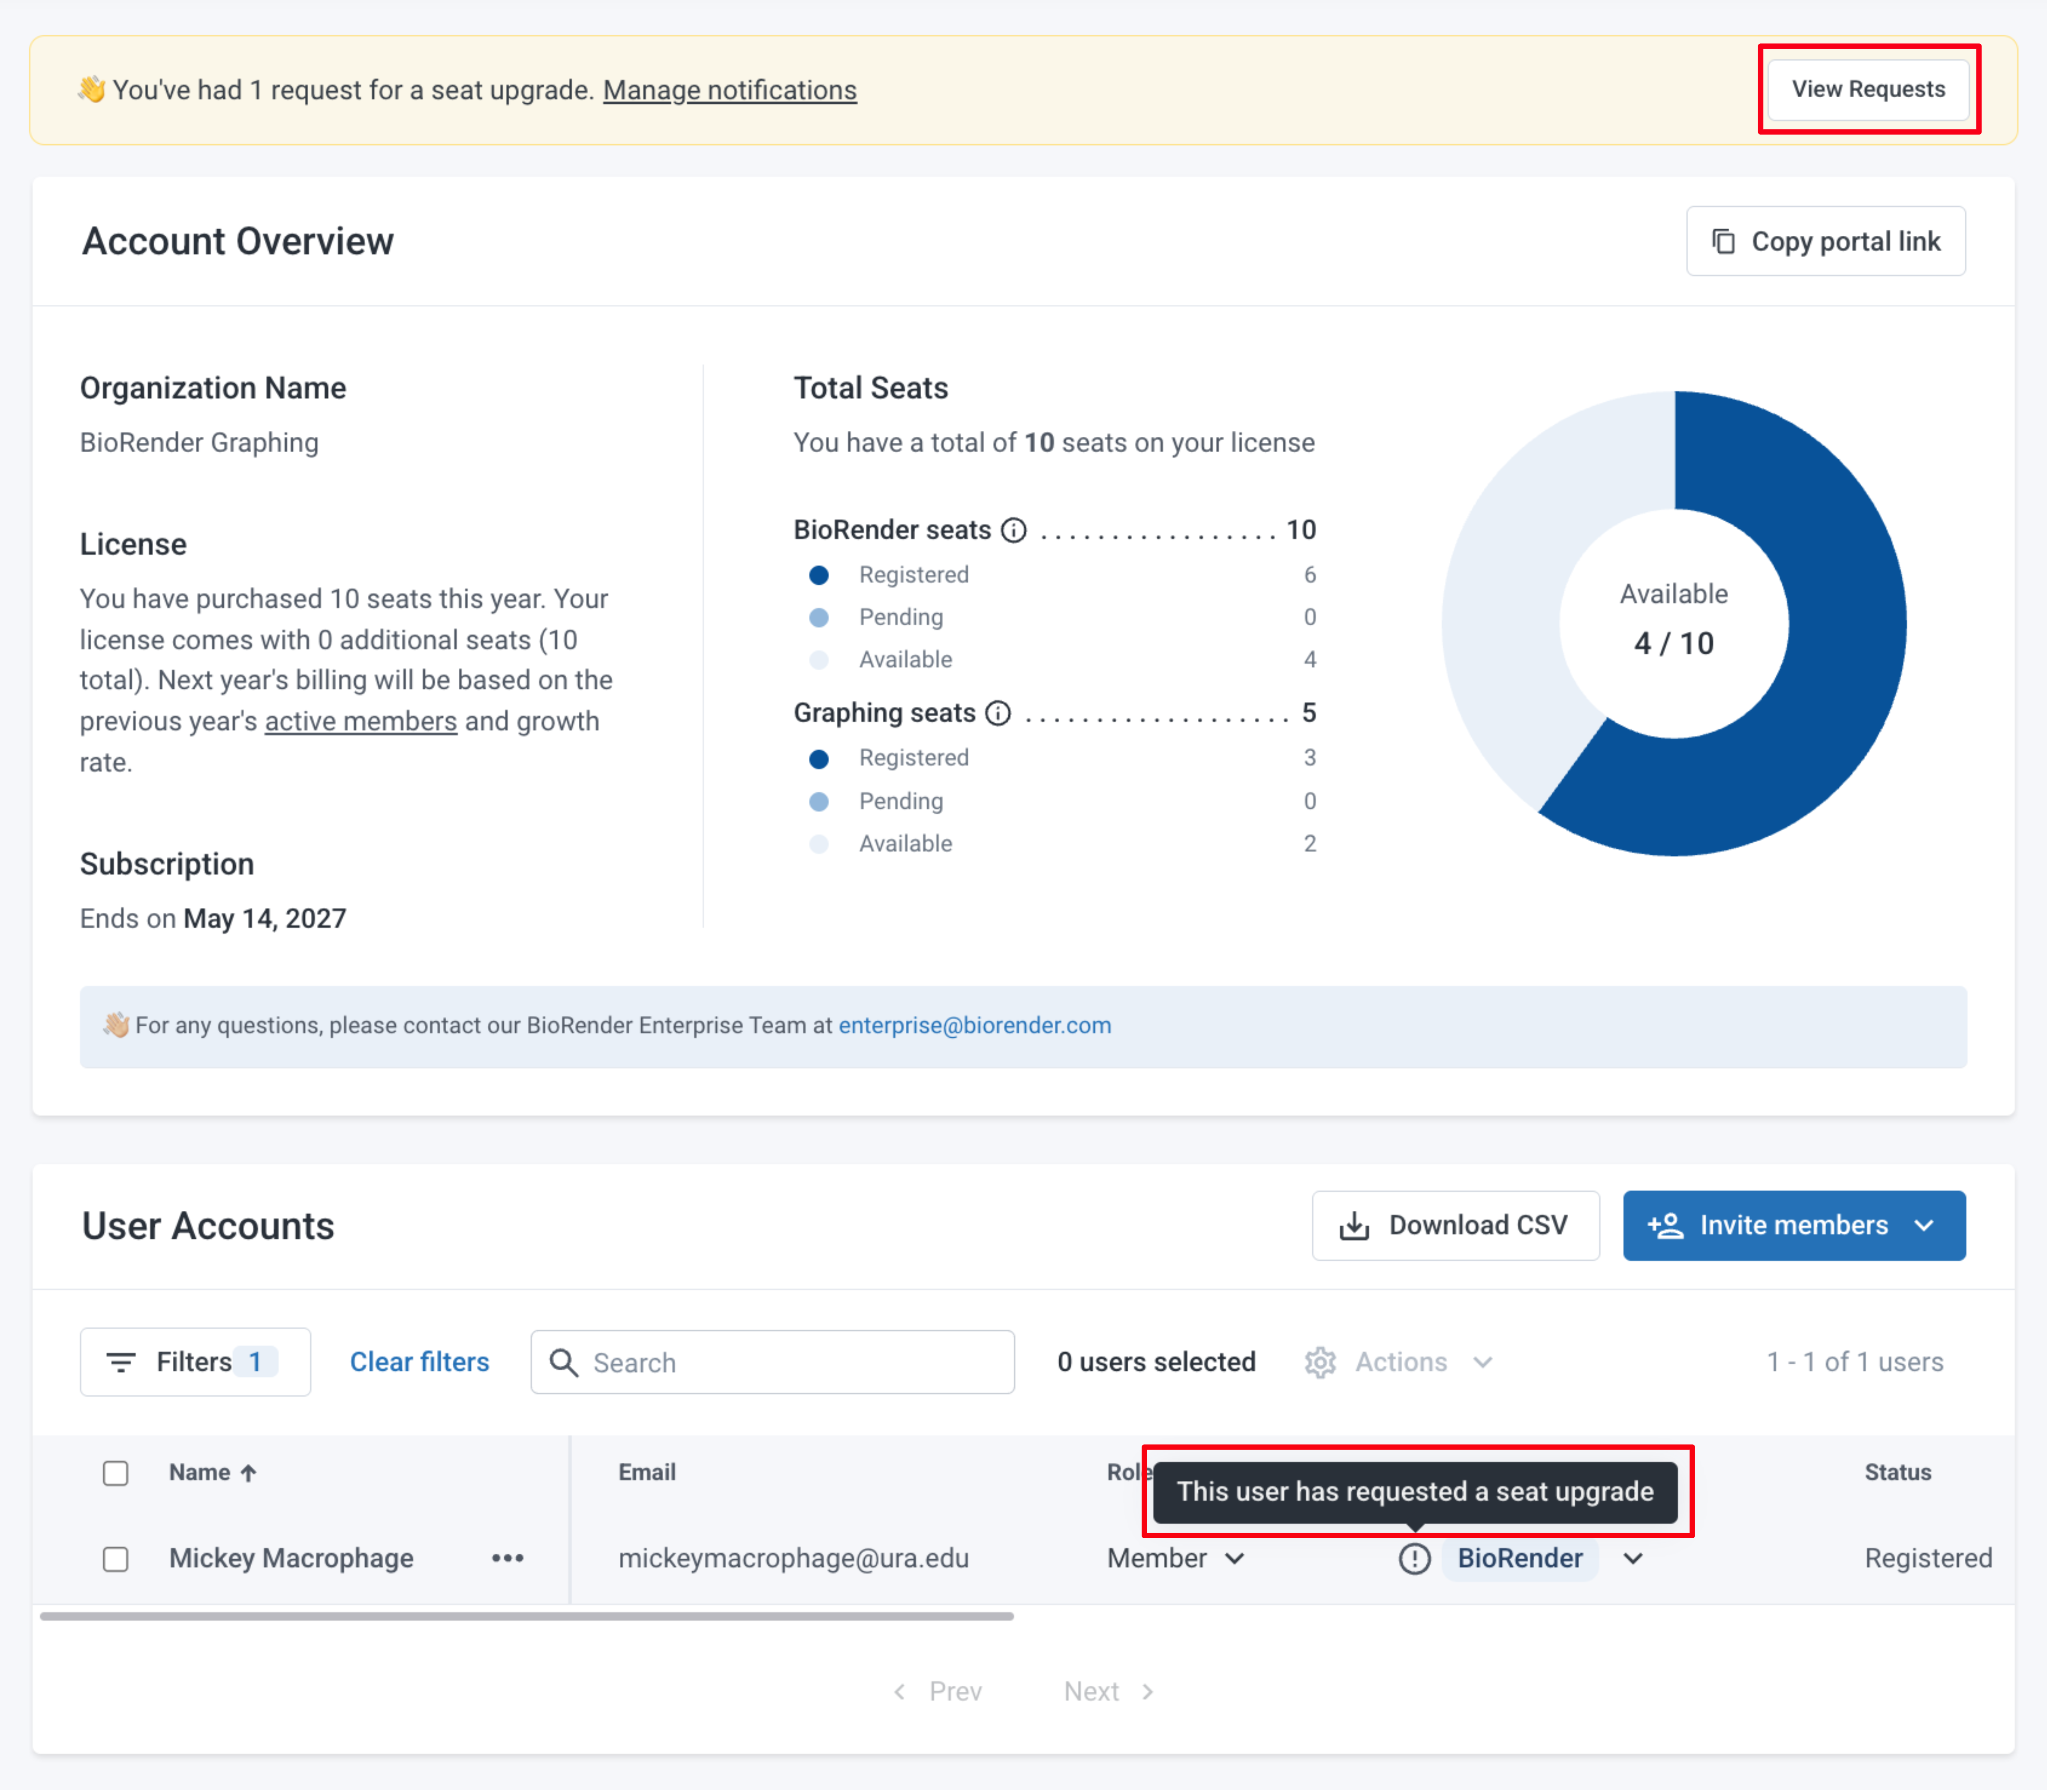Click the BioRender seat badge for Mickey
This screenshot has height=1792, width=2047.
point(1520,1558)
